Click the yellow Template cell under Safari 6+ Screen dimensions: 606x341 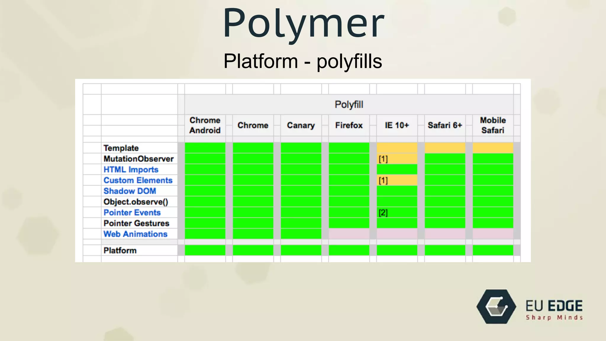tap(445, 148)
